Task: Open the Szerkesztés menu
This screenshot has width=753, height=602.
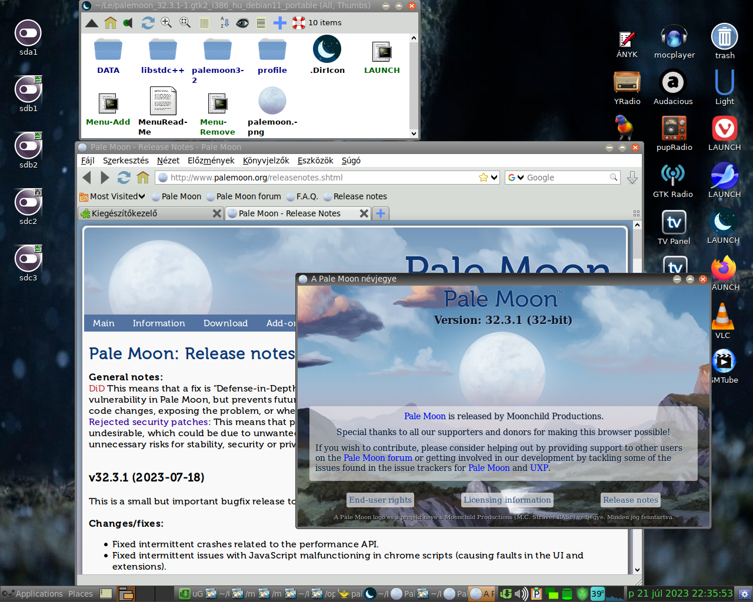Action: 126,160
